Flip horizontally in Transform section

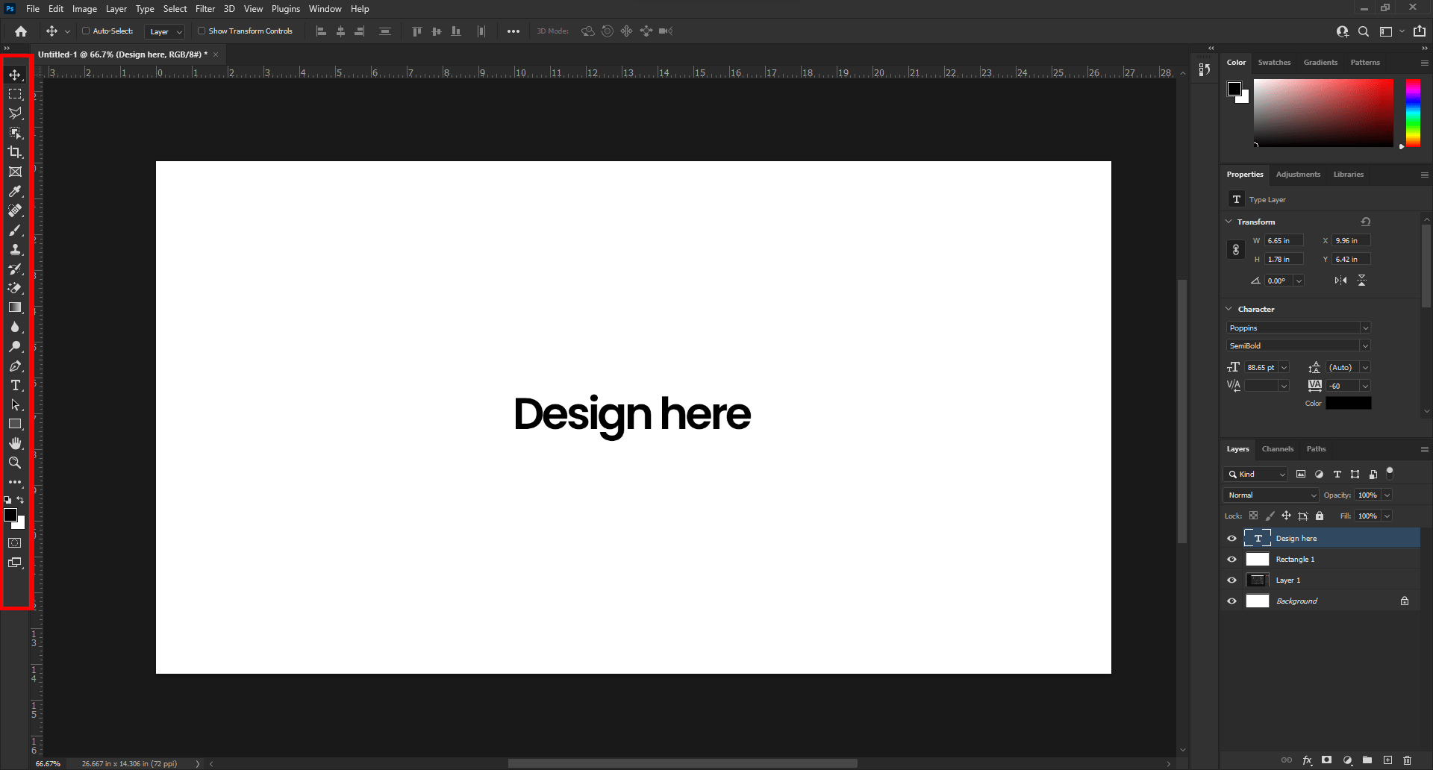[x=1341, y=281]
